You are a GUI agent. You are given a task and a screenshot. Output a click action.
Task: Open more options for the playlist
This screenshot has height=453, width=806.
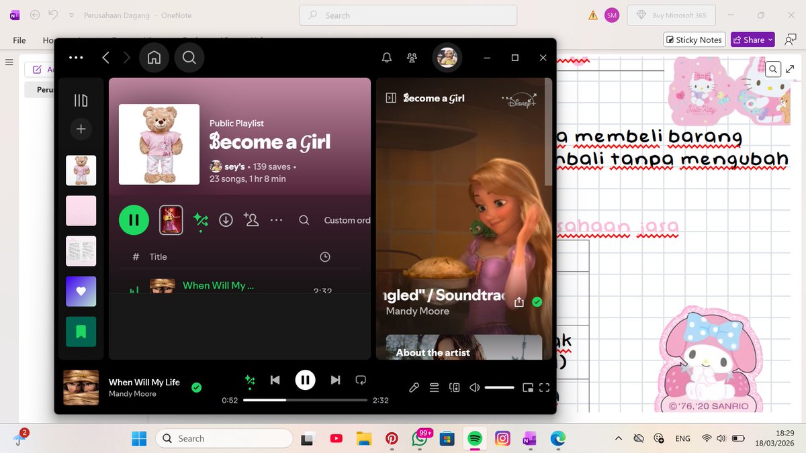[x=277, y=220]
